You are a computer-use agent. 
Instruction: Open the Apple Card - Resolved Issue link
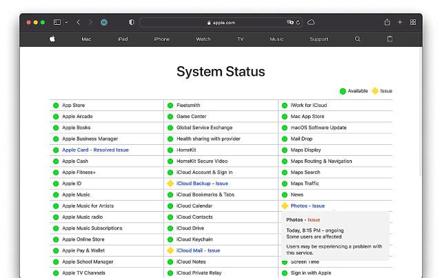tap(95, 150)
